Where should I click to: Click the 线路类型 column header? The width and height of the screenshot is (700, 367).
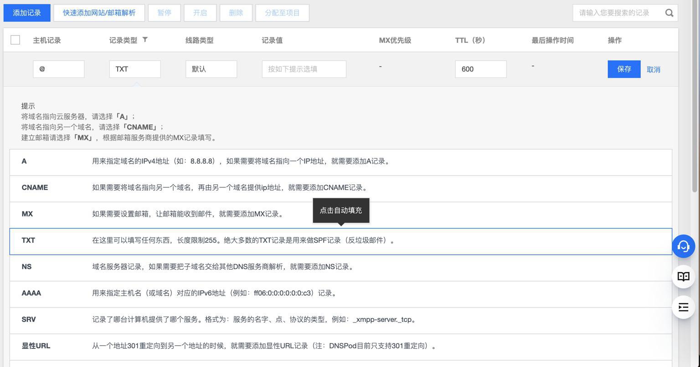(x=199, y=40)
